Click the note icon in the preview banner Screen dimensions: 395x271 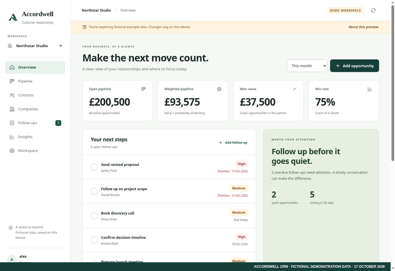point(84,27)
